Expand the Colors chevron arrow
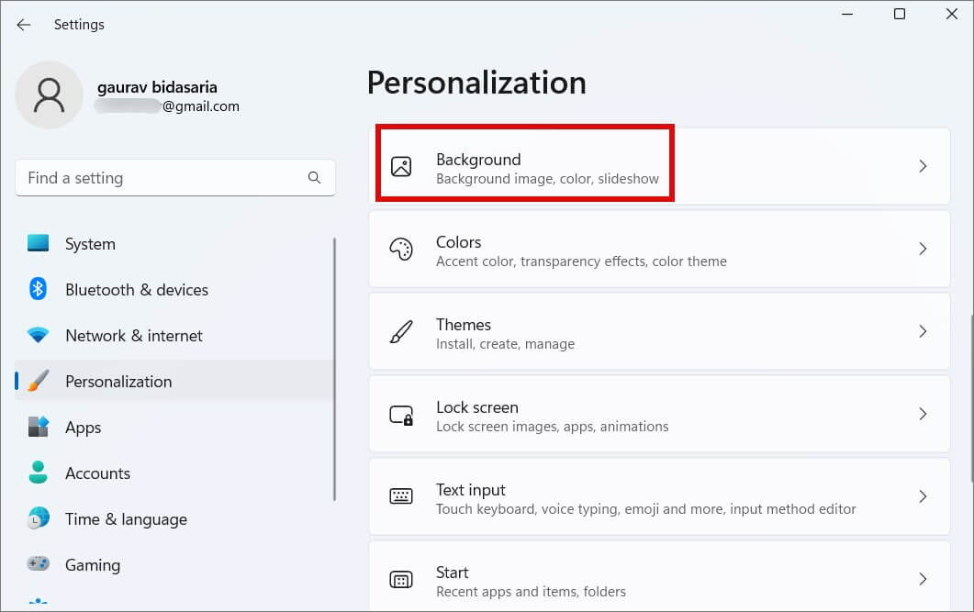Screen dimensions: 974x612 pos(923,249)
